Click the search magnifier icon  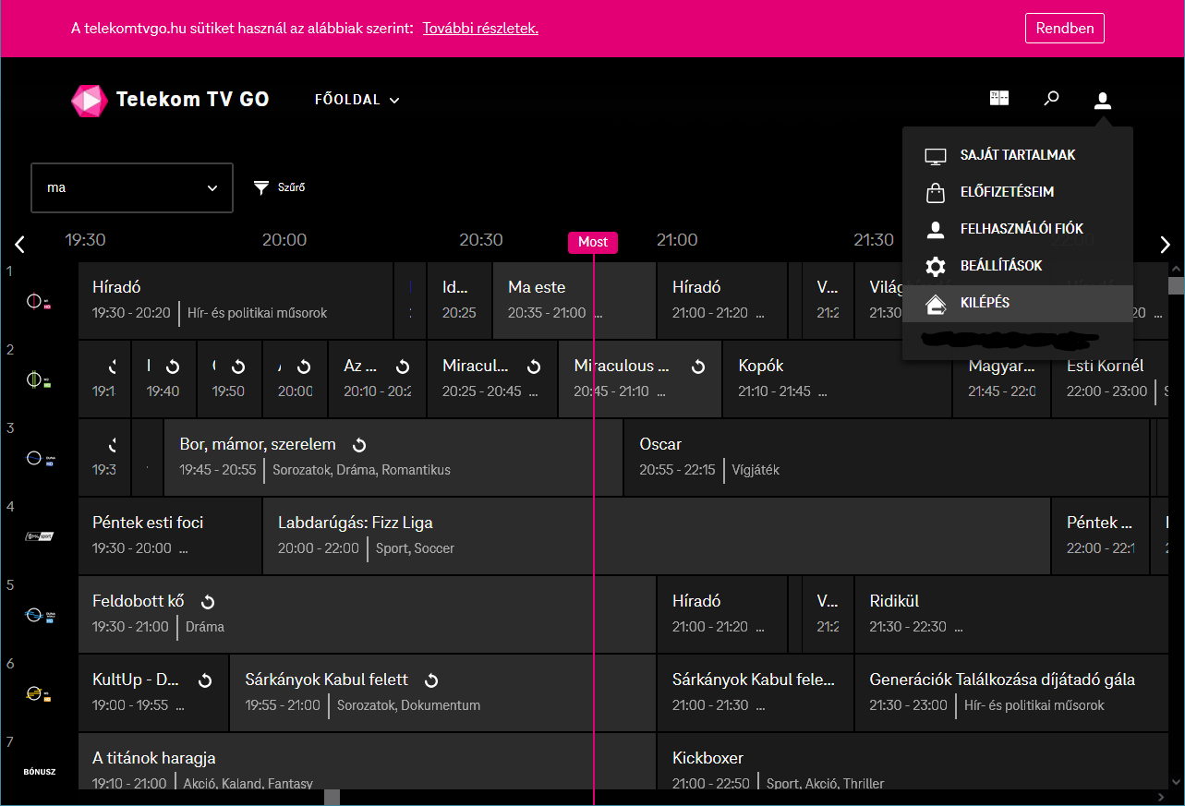click(x=1051, y=99)
